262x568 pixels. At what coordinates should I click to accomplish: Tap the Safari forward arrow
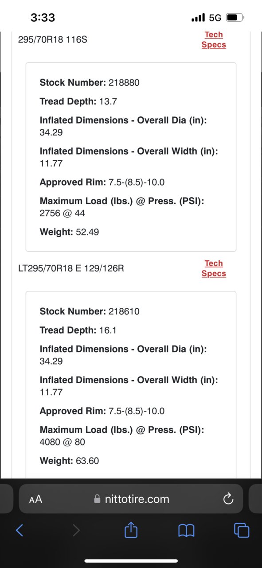click(76, 530)
